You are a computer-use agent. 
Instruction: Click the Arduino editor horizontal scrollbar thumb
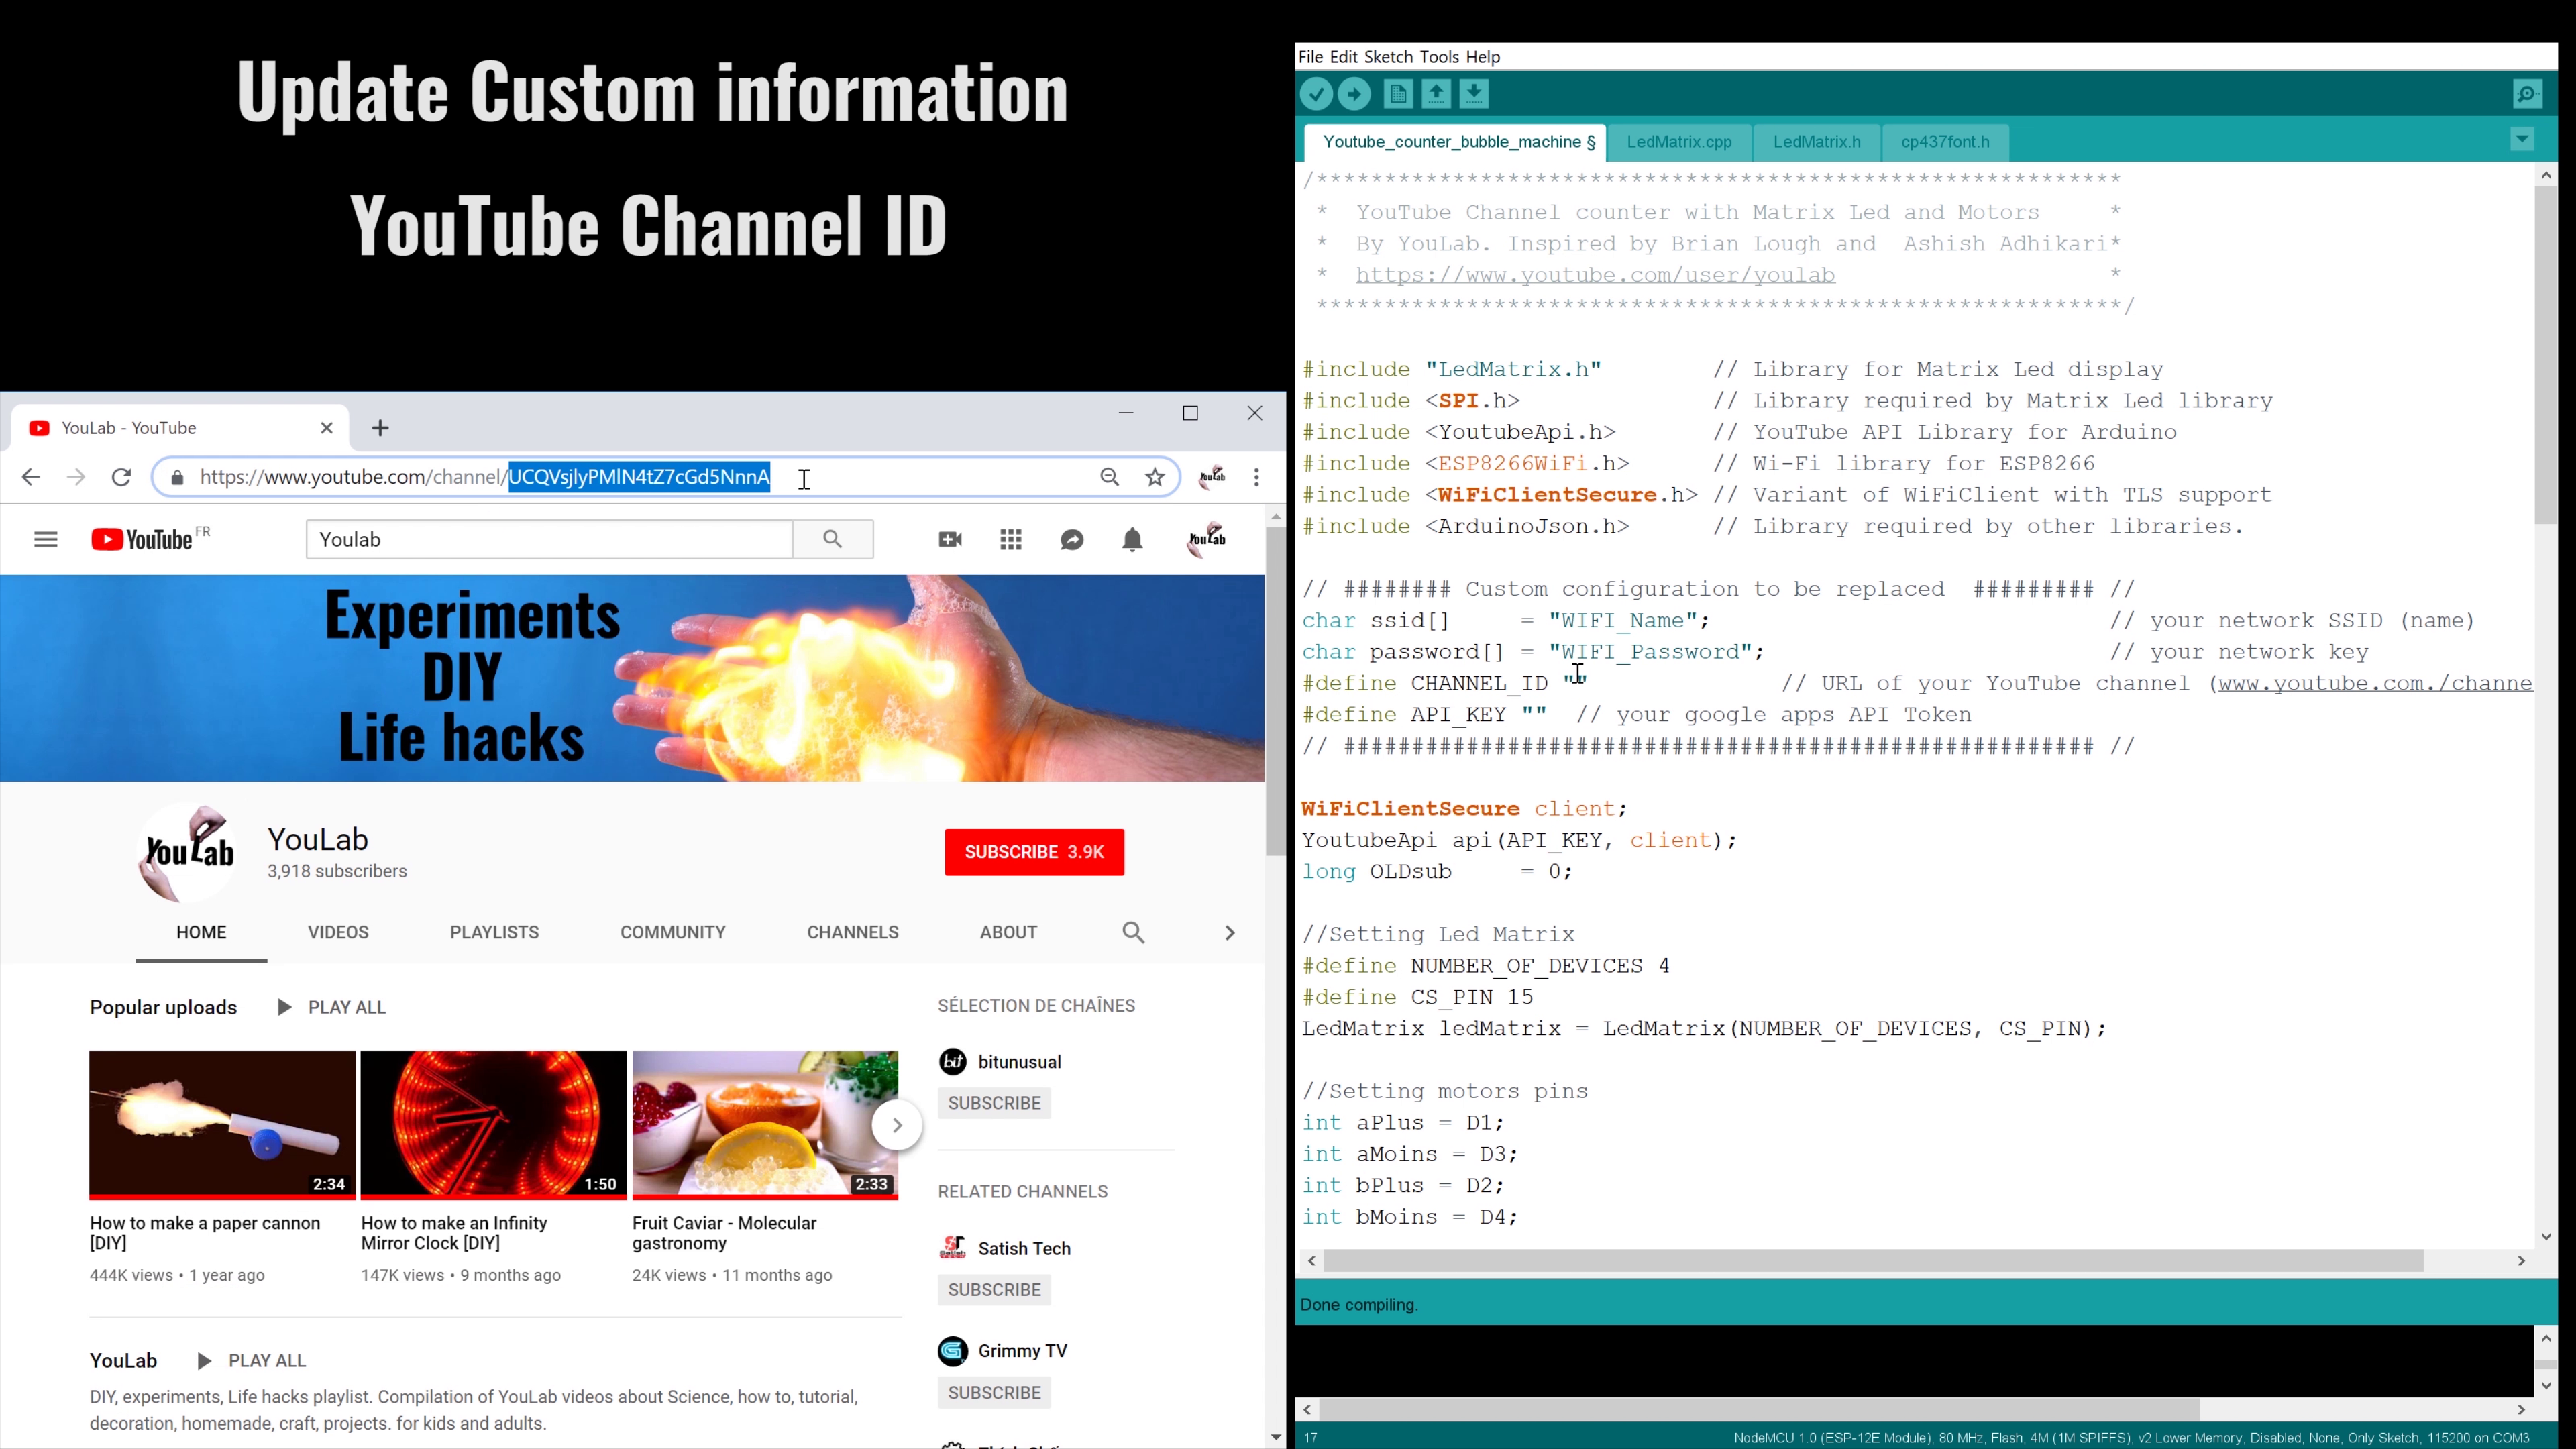click(x=1873, y=1261)
